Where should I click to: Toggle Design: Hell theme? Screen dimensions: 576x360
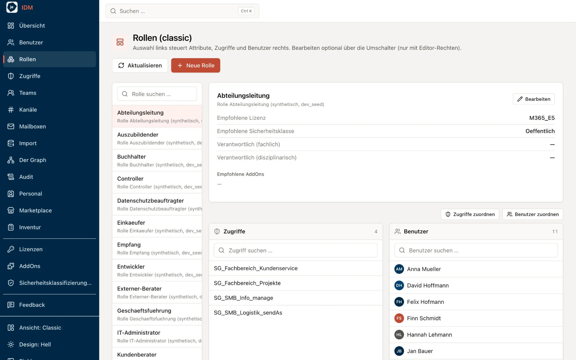pos(50,344)
